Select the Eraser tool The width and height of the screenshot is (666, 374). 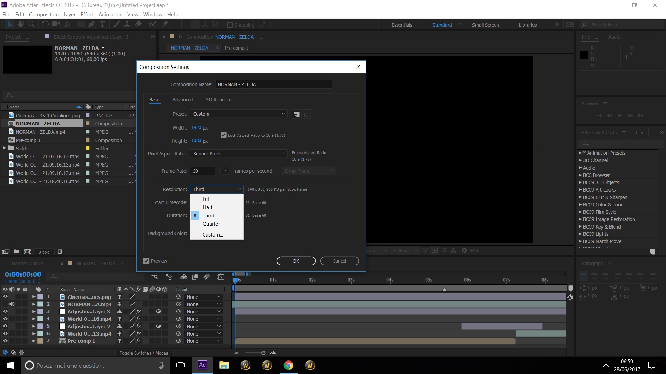(138, 24)
